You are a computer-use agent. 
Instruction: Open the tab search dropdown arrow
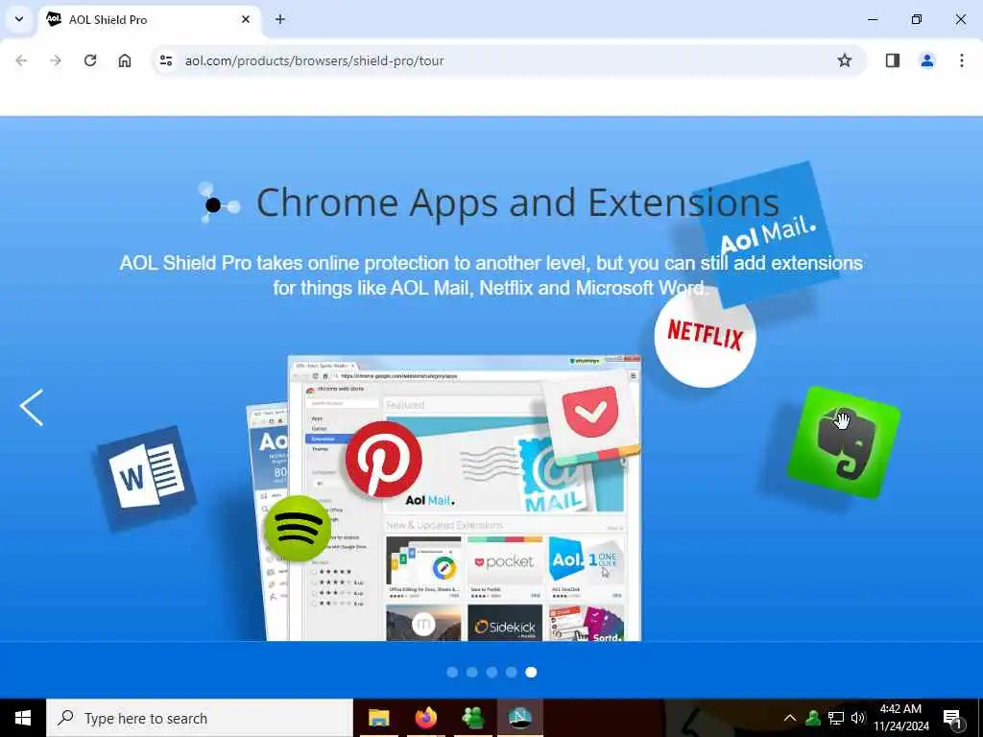pyautogui.click(x=19, y=19)
